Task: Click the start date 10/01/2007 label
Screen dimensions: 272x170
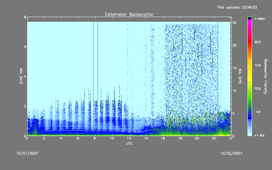Action: 27,153
